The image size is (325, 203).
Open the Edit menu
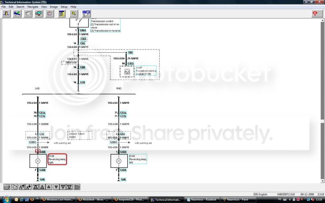point(11,7)
